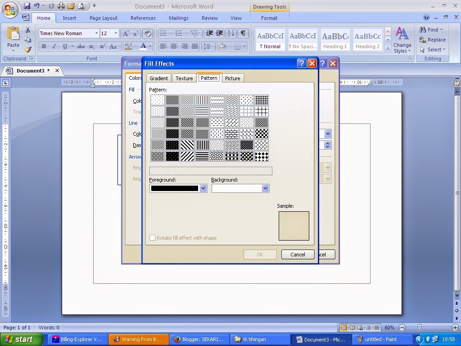This screenshot has width=461, height=346.
Task: Click Clear Formatting icon
Action: (147, 33)
